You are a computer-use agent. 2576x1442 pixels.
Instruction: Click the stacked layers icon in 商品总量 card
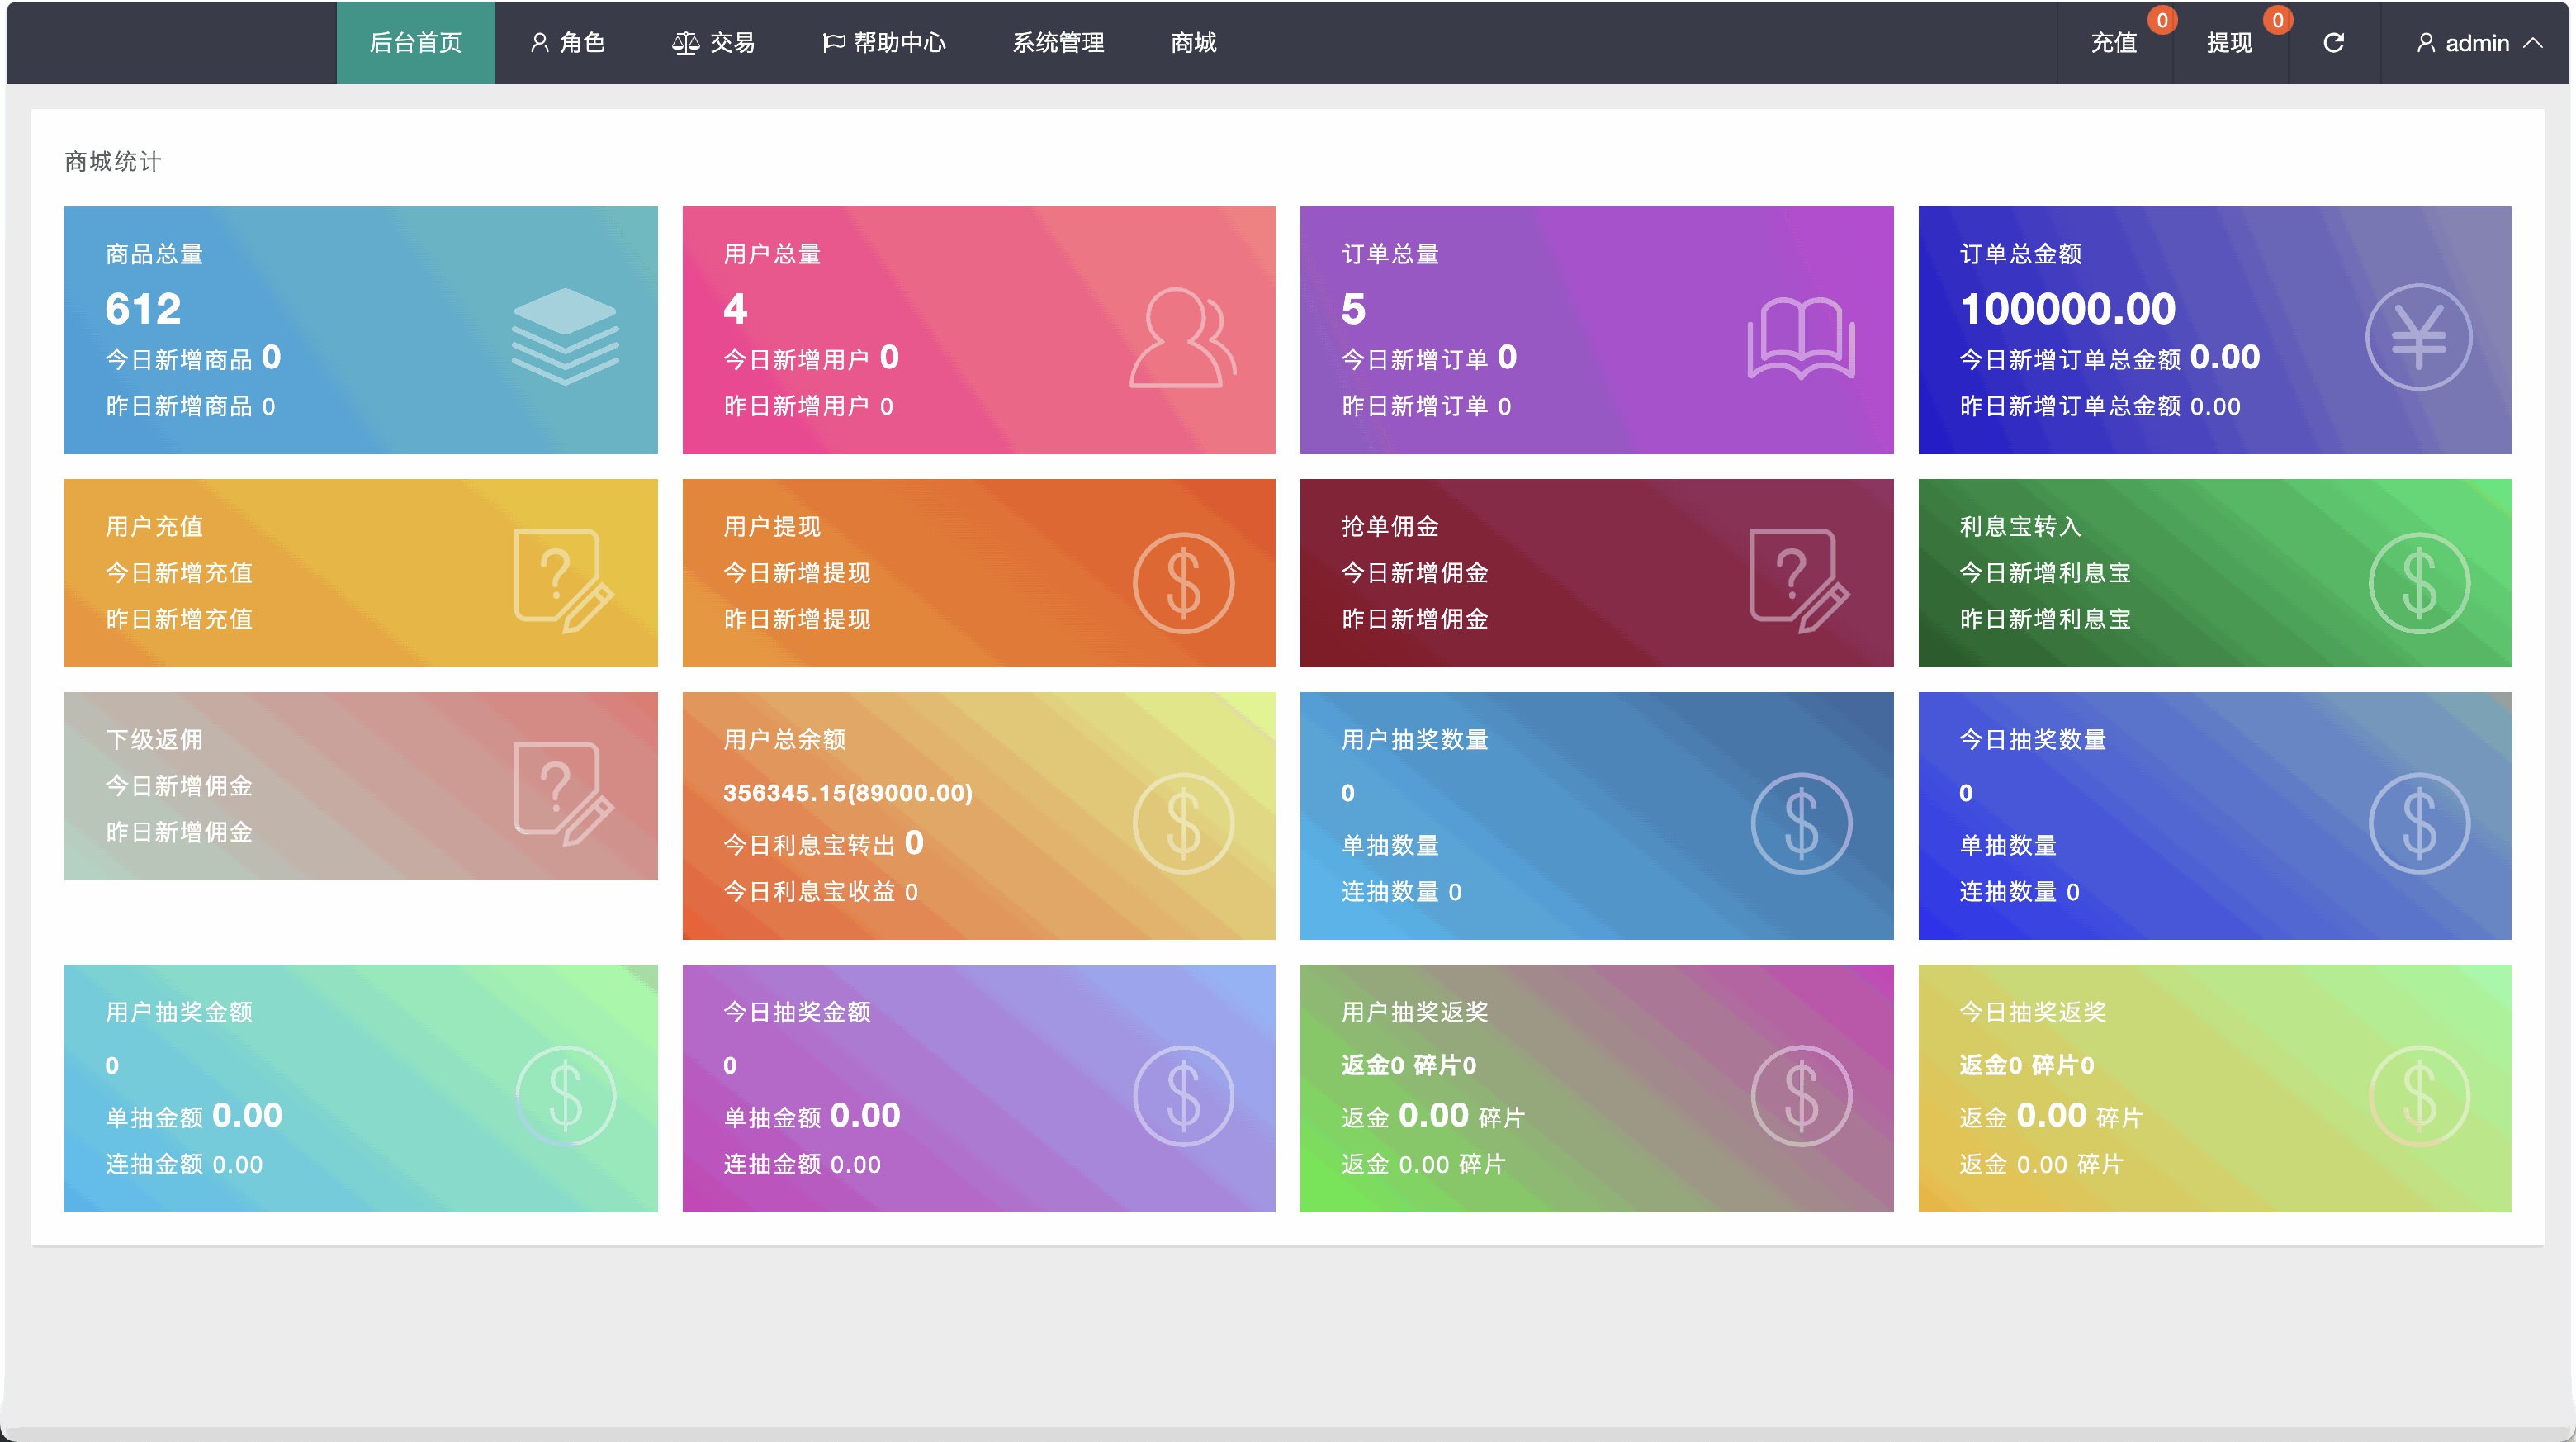(565, 336)
